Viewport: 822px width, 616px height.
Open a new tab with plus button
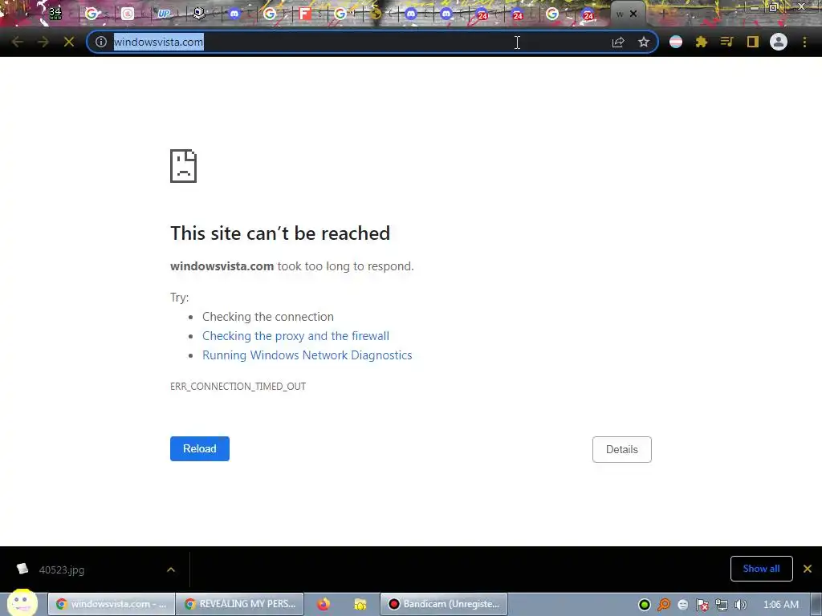663,14
